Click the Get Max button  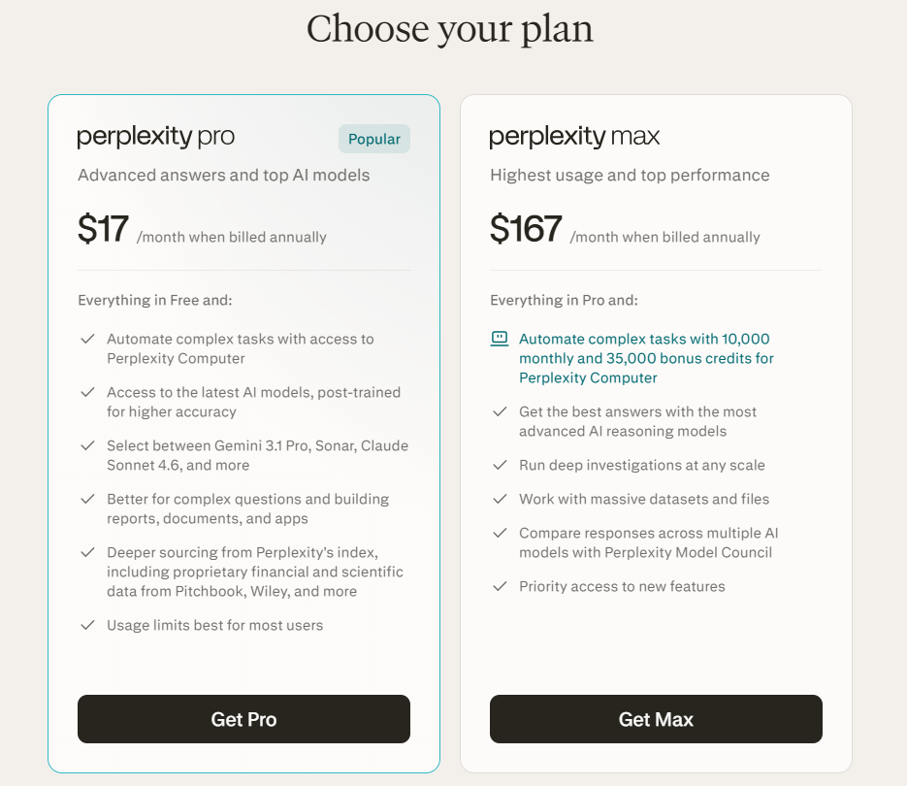tap(656, 719)
